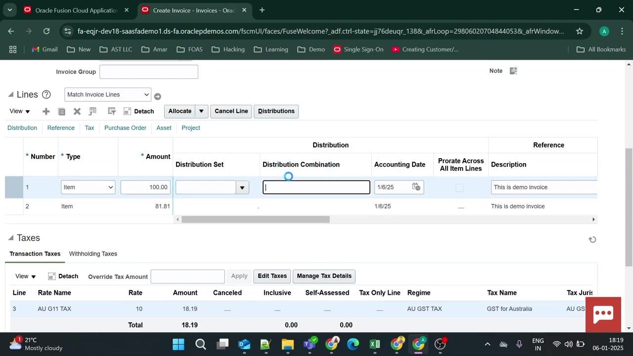Detach the Lines table
633x356 pixels.
point(138,111)
